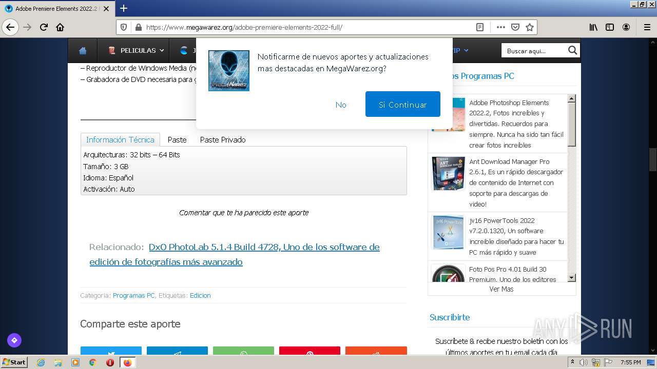Go back to the previous page
657x369 pixels.
10,27
